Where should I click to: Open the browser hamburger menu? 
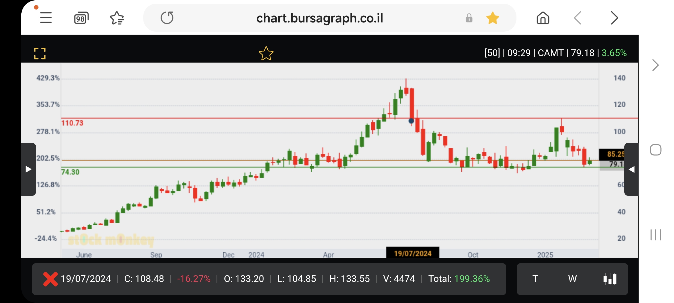[x=46, y=18]
